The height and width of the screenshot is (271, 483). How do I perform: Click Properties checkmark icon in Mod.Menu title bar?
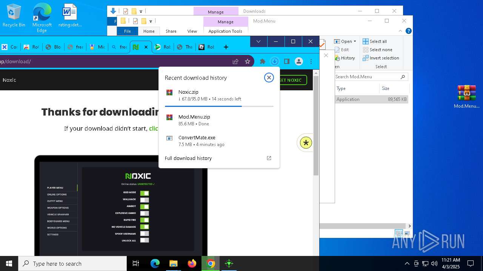pos(135,21)
